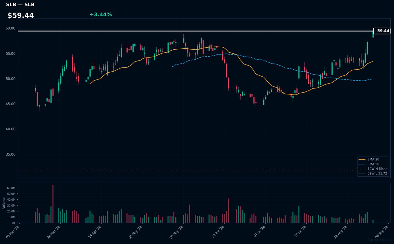Click the 20.0M volume axis label
Screen dimensions: 394x244
pyautogui.click(x=11, y=211)
